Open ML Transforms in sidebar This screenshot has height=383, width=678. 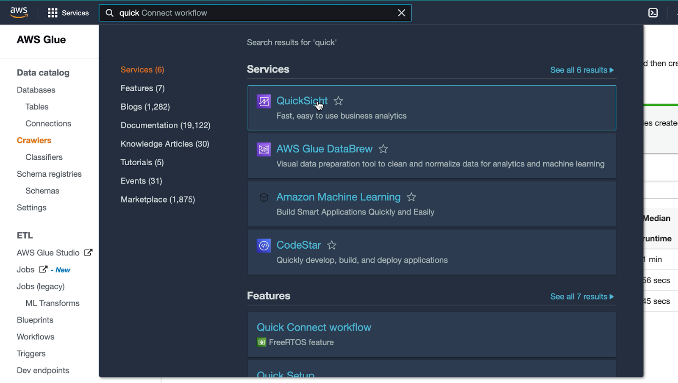click(x=53, y=303)
